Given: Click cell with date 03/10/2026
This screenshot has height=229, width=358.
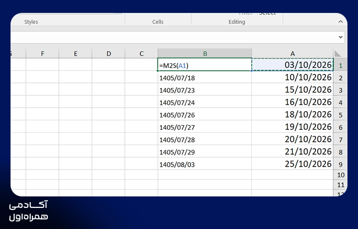Looking at the screenshot, I should pos(292,65).
